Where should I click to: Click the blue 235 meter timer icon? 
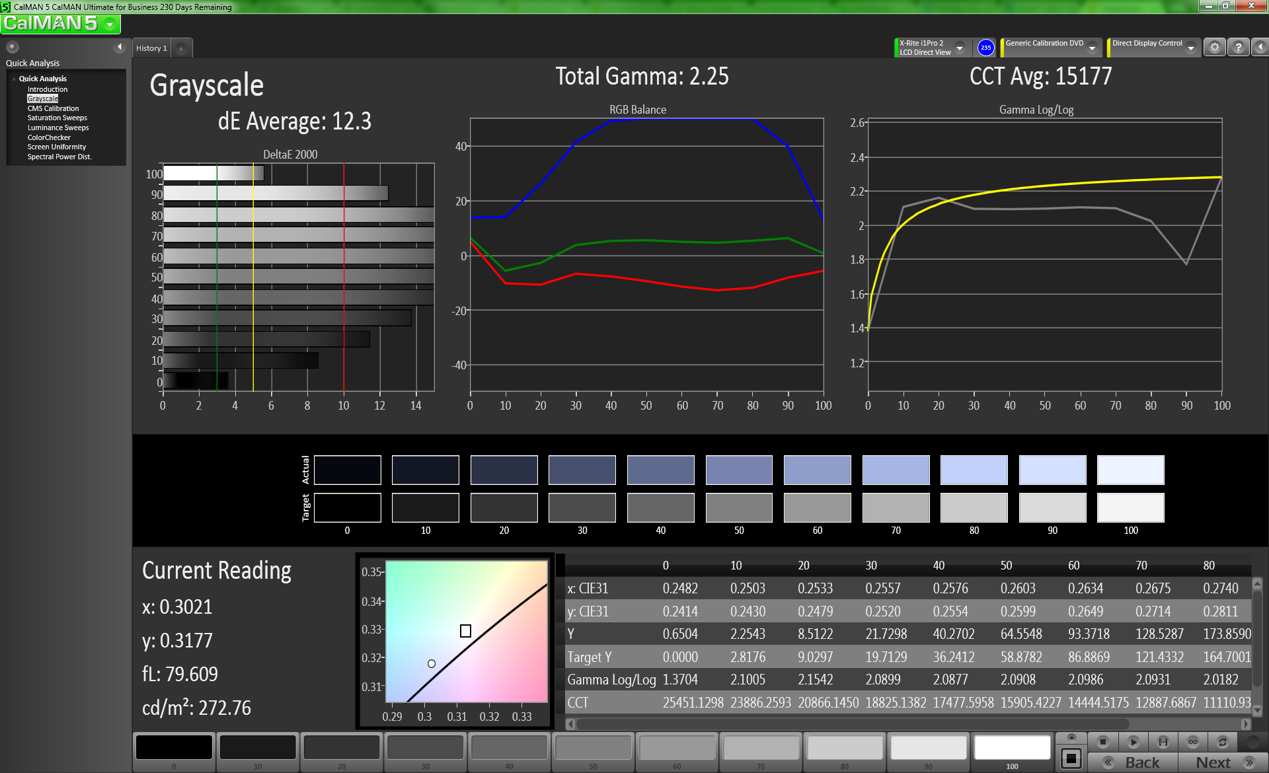tap(985, 48)
